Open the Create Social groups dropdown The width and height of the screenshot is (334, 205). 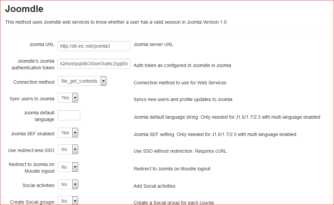tap(68, 201)
